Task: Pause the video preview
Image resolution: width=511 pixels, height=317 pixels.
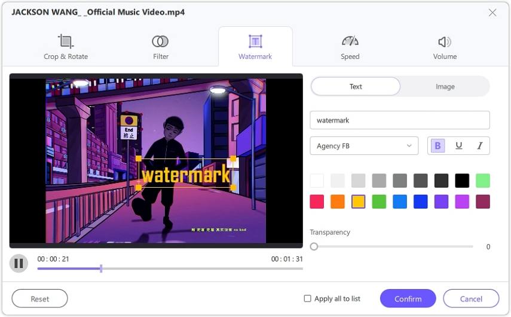Action: 19,263
